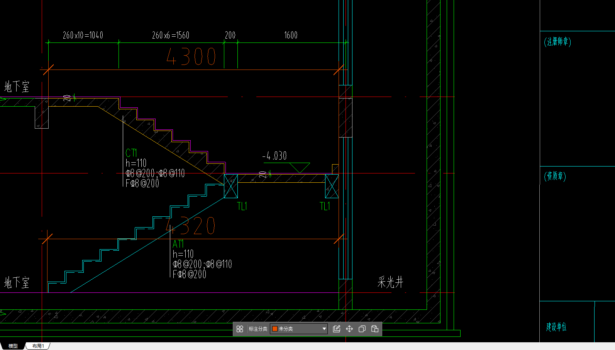
Task: Click the h=110 text under CT1
Action: click(136, 163)
